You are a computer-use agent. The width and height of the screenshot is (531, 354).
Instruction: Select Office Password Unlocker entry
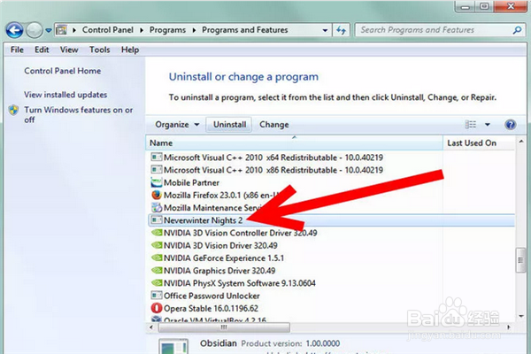tap(212, 296)
